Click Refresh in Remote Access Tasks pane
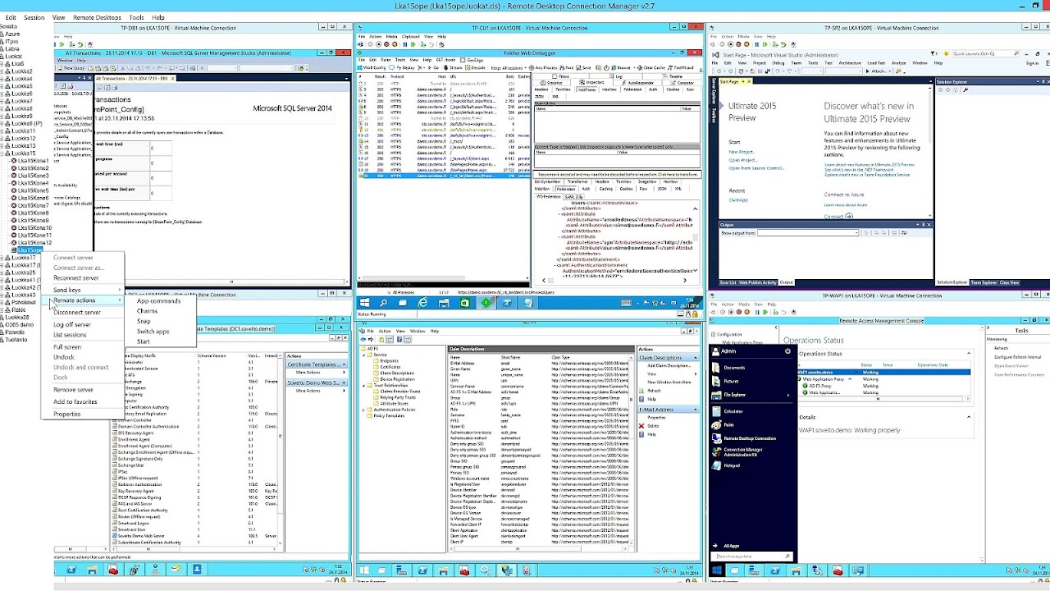1050x591 pixels. coord(1001,348)
